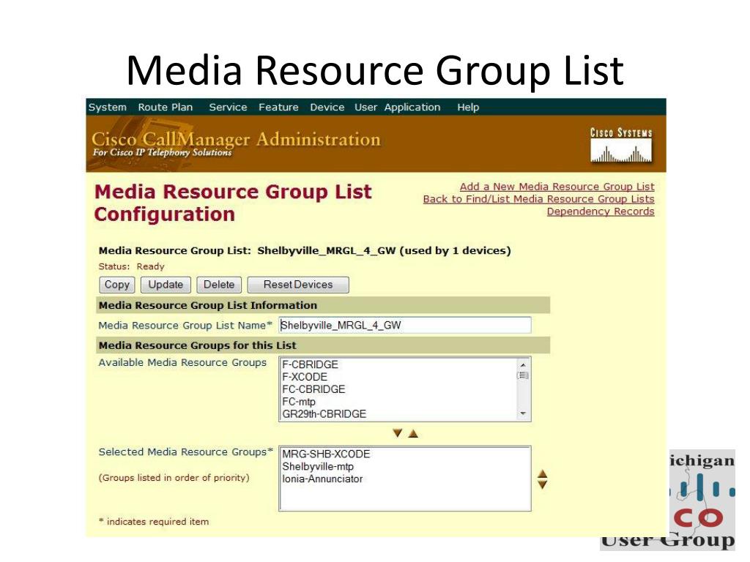Focus the Media Resource Group List Name field
750x562 pixels.
(404, 325)
